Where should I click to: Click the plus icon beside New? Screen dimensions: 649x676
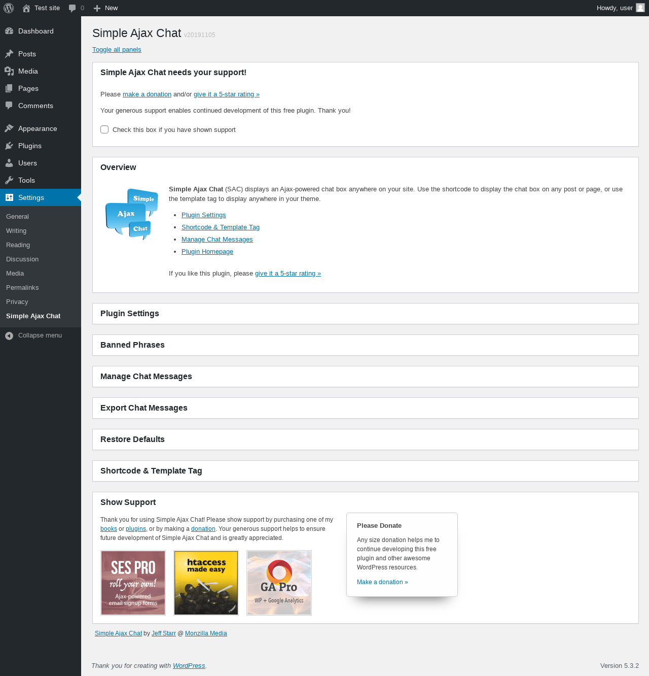(x=97, y=8)
